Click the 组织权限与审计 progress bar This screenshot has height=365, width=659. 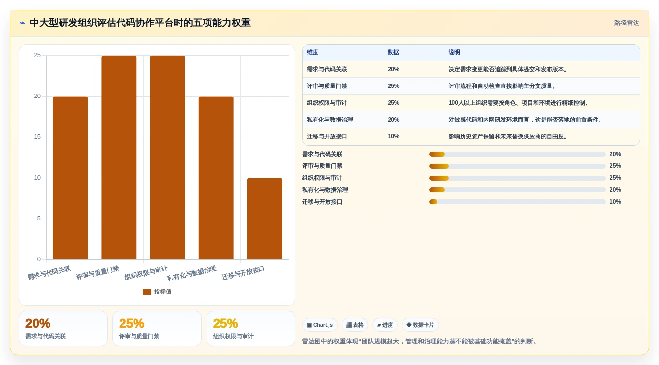pyautogui.click(x=517, y=178)
